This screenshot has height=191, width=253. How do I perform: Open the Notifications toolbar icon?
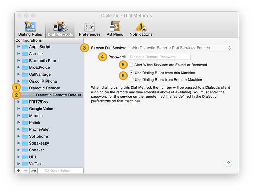click(141, 29)
